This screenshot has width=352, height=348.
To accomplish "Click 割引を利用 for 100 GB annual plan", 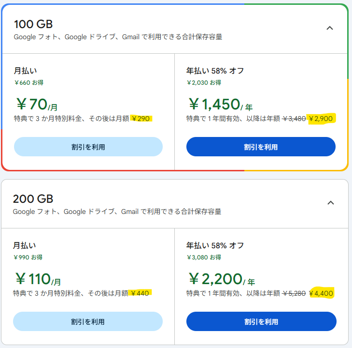I will pos(261,147).
